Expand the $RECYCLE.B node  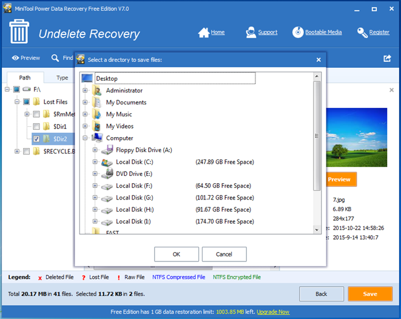(17, 152)
